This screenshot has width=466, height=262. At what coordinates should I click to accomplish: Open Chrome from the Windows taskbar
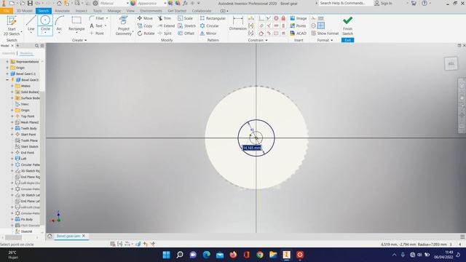pos(260,255)
